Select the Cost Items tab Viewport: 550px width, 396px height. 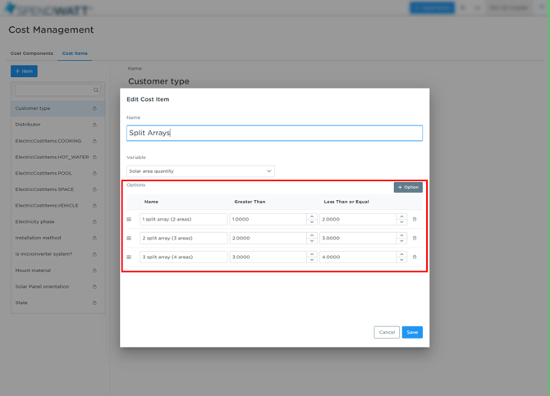[75, 53]
